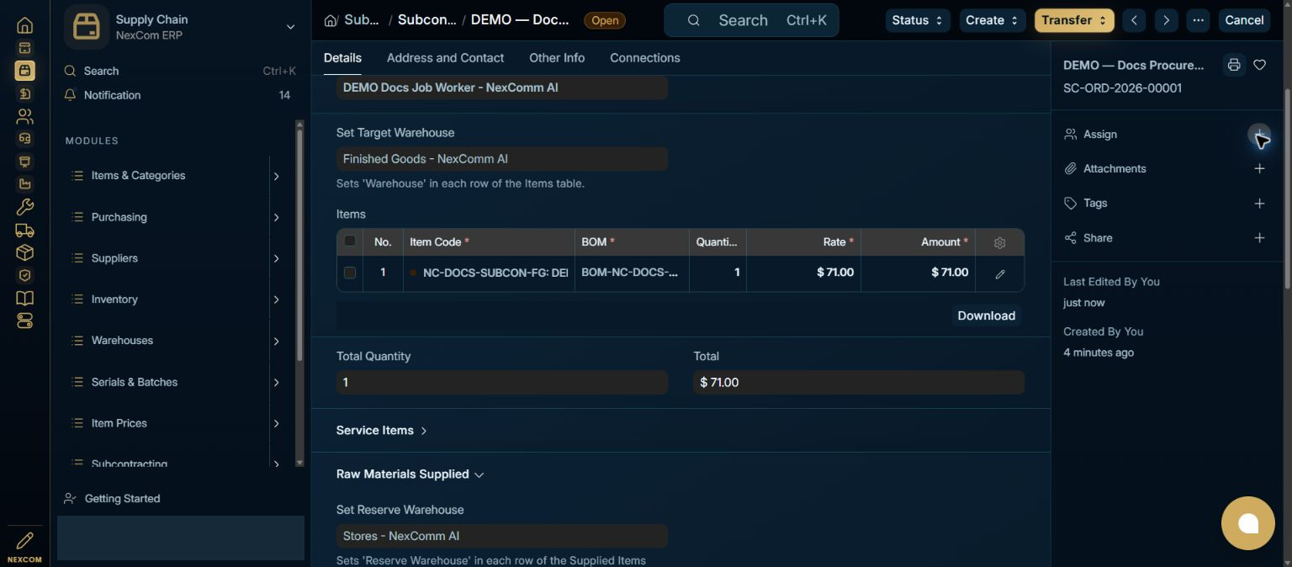1292x567 pixels.
Task: Open the Status dropdown
Action: tap(918, 20)
